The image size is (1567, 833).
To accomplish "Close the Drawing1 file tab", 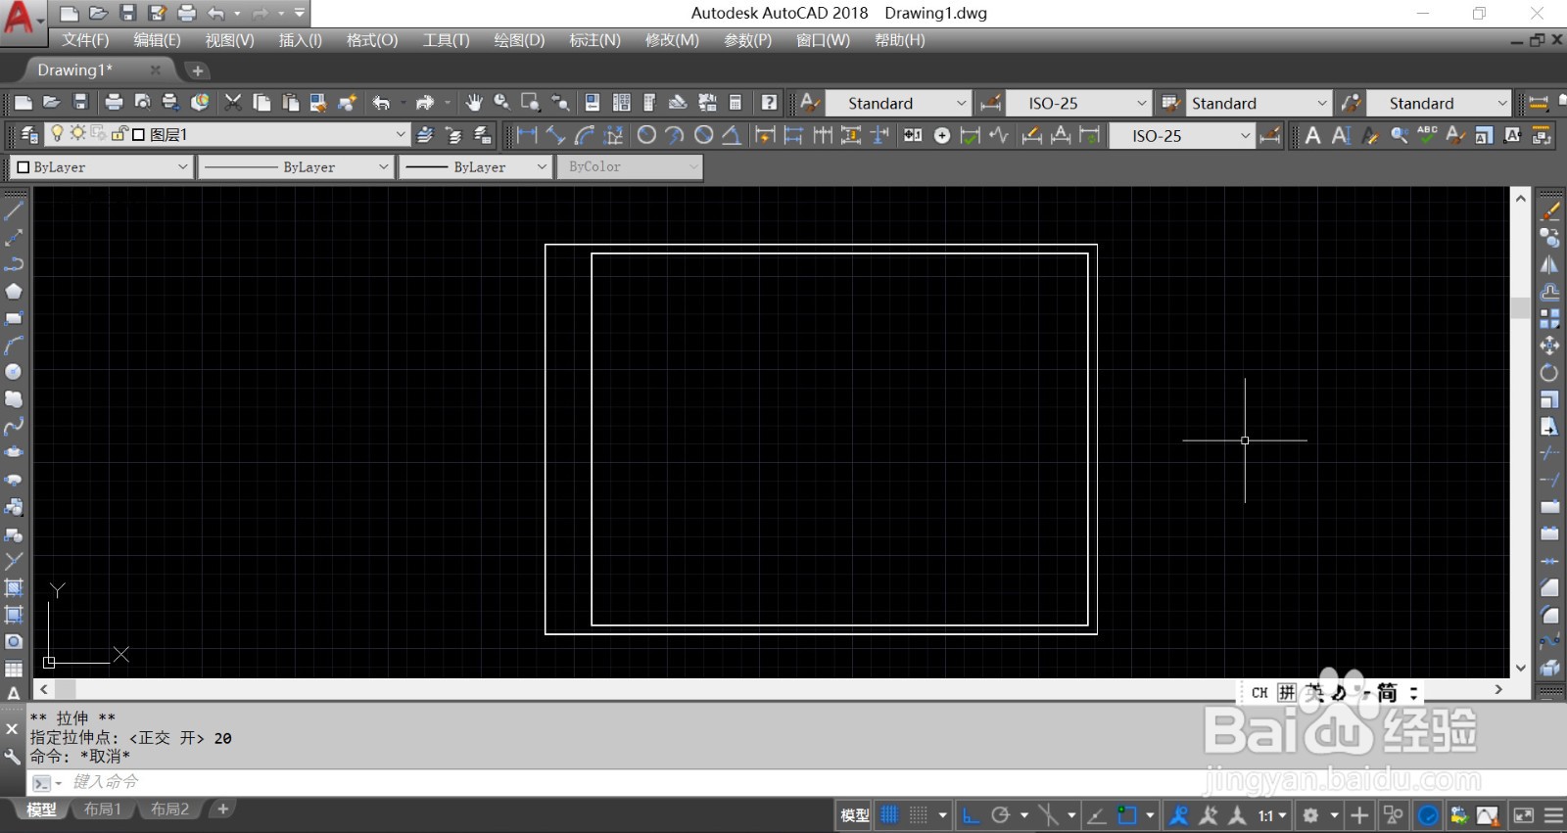I will click(x=155, y=70).
